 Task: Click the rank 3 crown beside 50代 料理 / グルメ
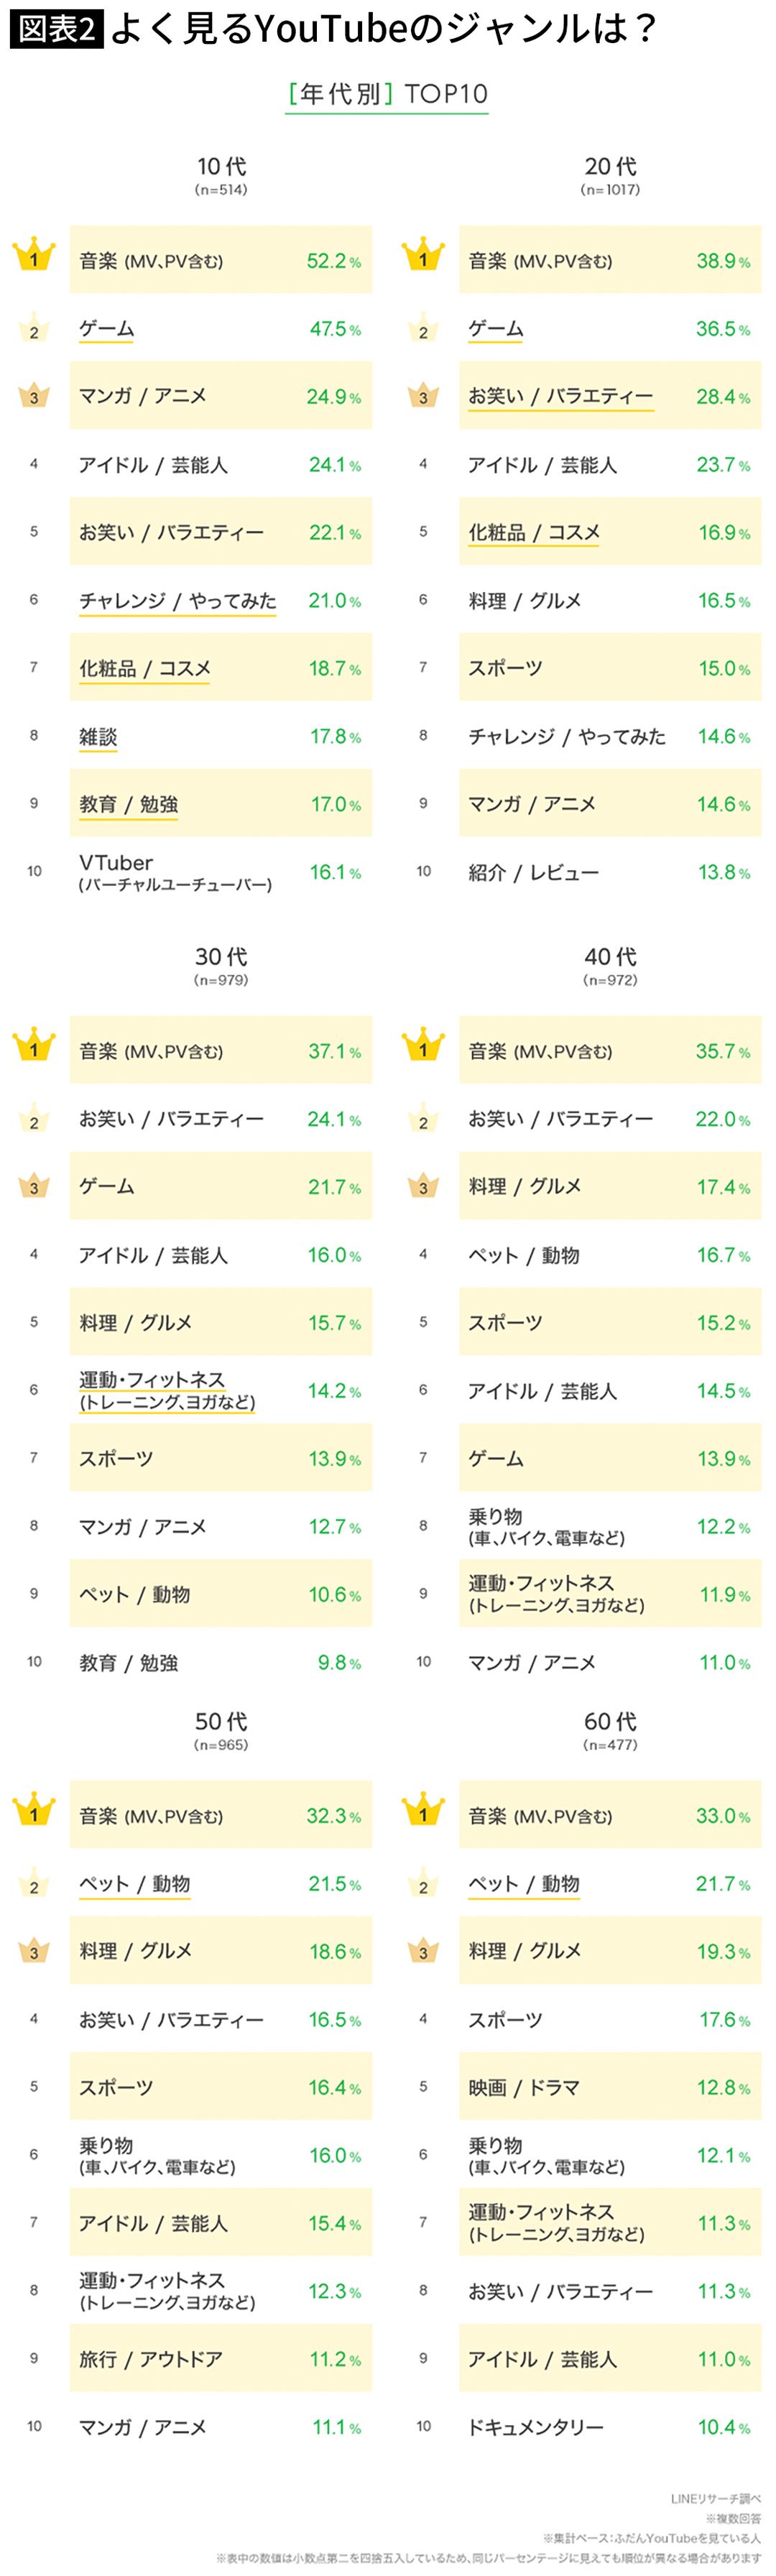[34, 1951]
